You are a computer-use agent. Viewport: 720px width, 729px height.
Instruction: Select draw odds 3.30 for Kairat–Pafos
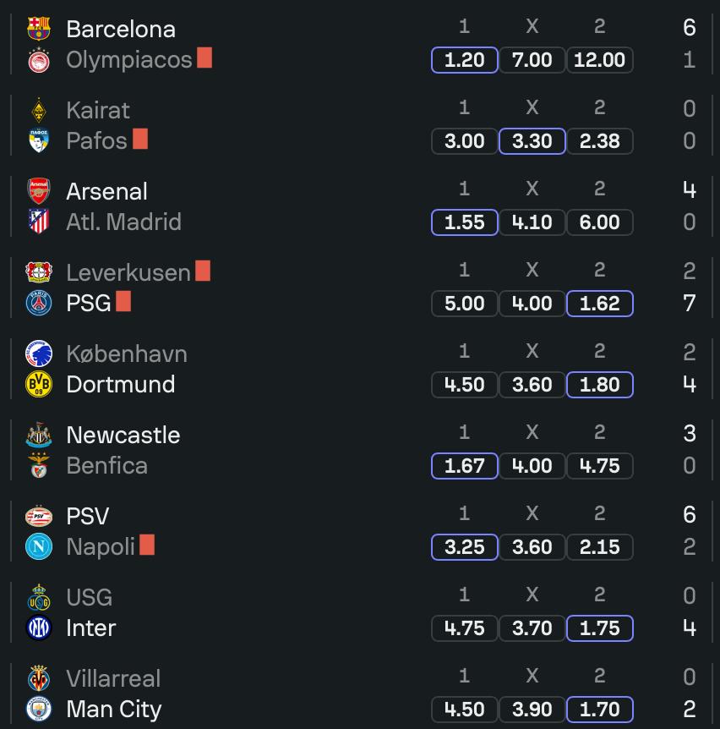532,141
